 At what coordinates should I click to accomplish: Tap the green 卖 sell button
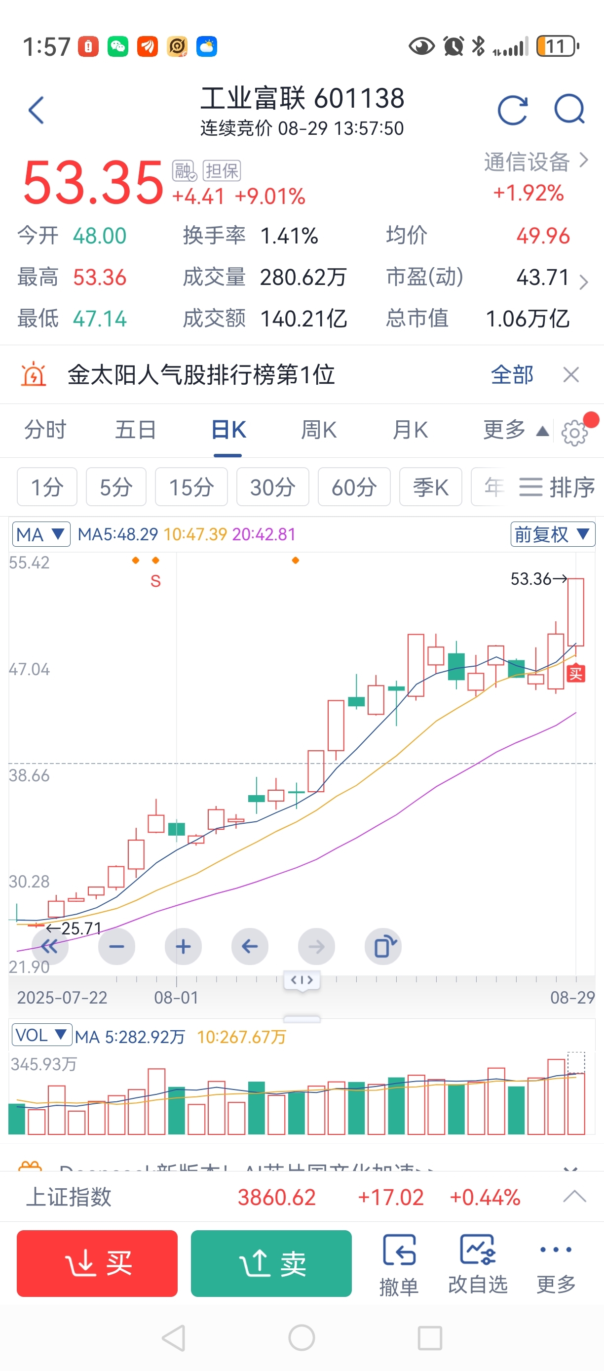click(271, 1263)
